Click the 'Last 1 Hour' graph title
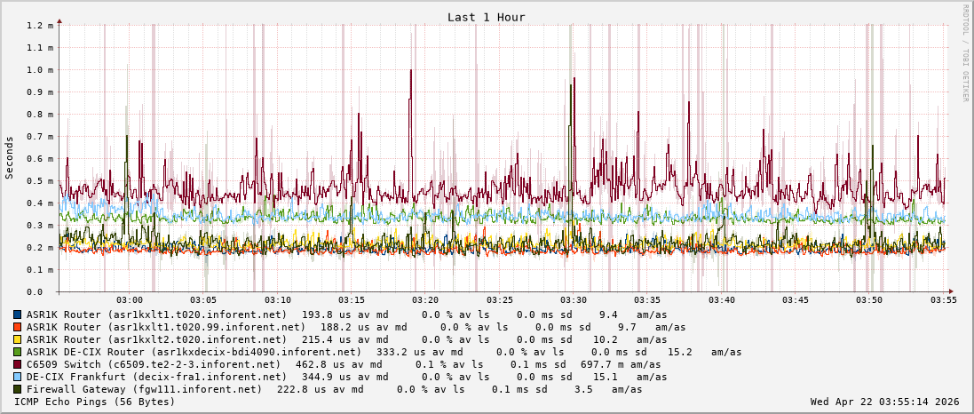The height and width of the screenshot is (414, 974). tap(486, 17)
